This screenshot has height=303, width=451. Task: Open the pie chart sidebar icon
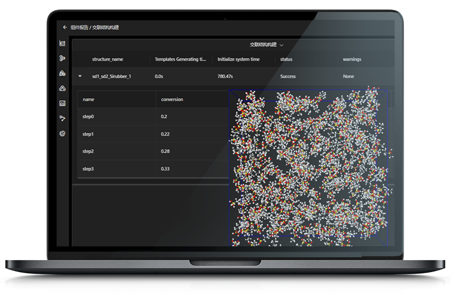coord(62,133)
